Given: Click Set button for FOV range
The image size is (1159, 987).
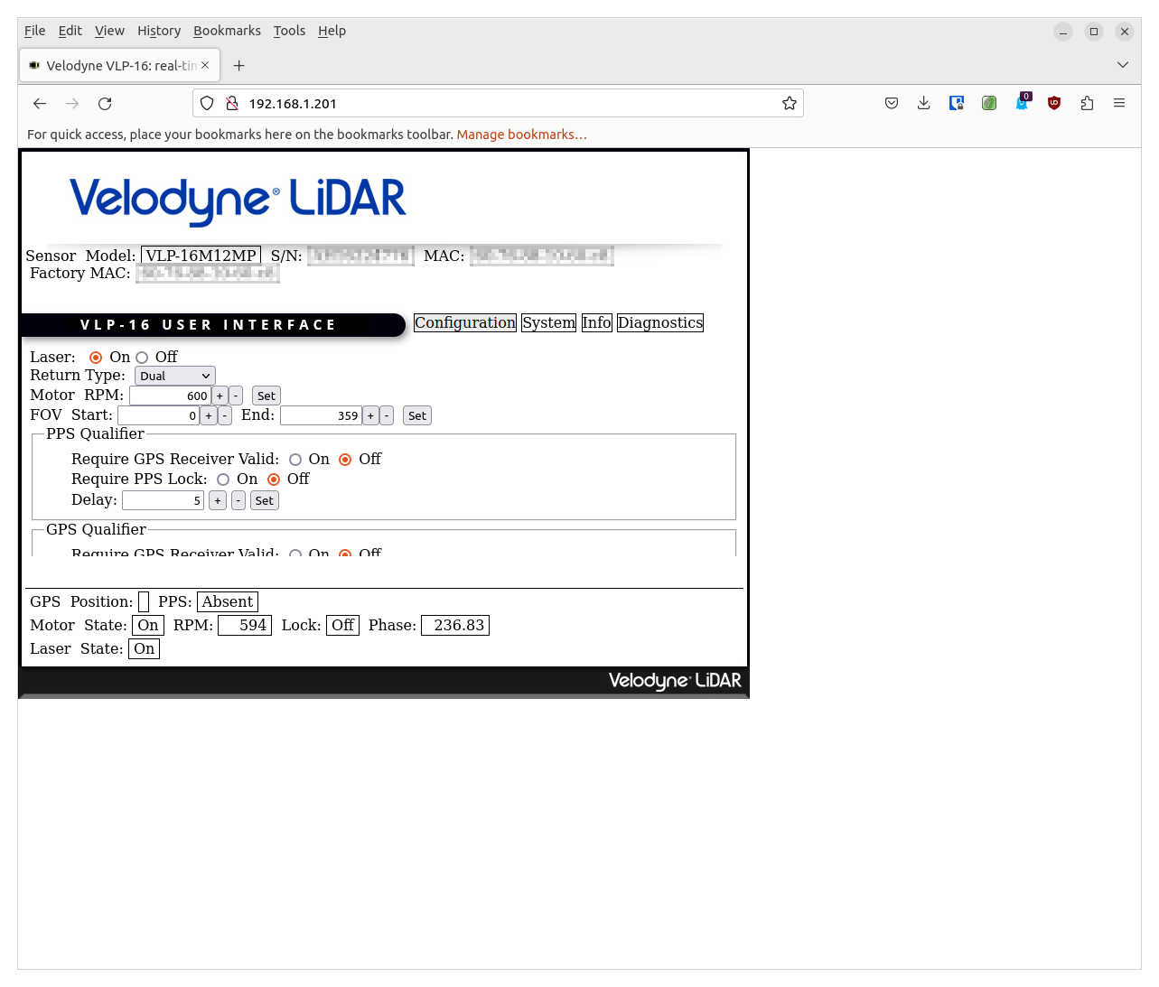Looking at the screenshot, I should pos(417,415).
